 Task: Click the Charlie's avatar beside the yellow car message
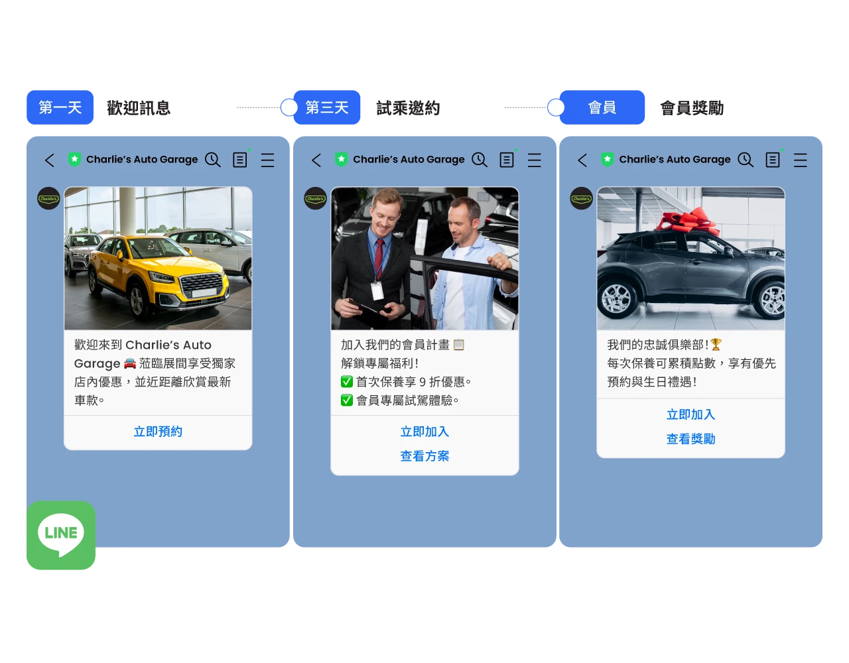(x=48, y=198)
